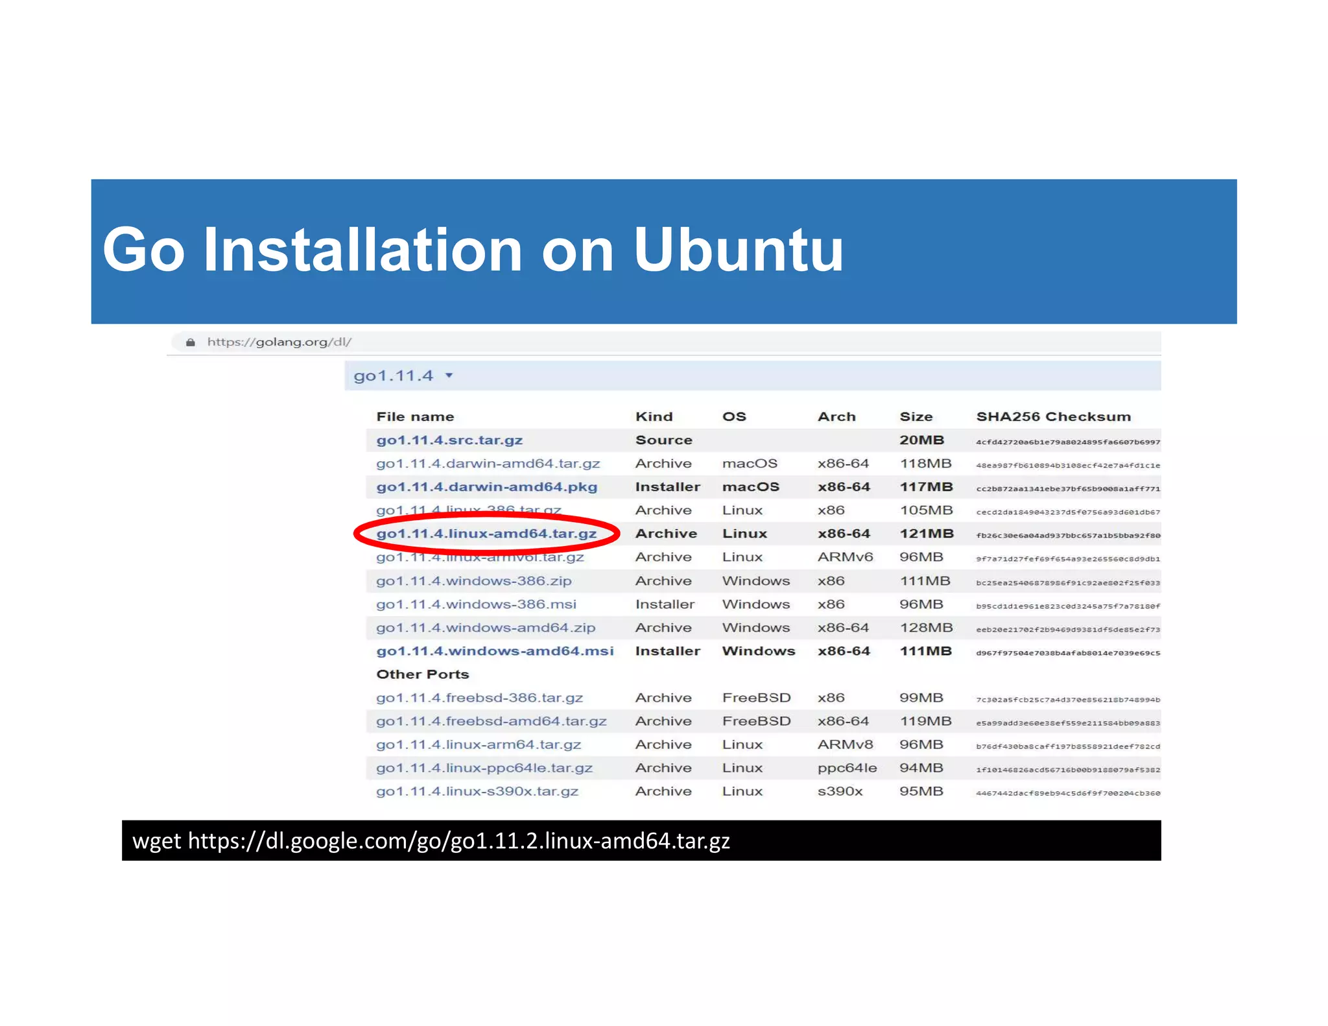This screenshot has height=1026, width=1328.
Task: Select checksum of go1.11.4.linux-amd64.tar.gz row
Action: 1068,535
